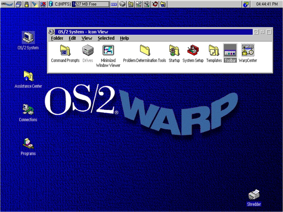Image resolution: width=283 pixels, height=212 pixels.
Task: Open the View menu
Action: [x=87, y=38]
